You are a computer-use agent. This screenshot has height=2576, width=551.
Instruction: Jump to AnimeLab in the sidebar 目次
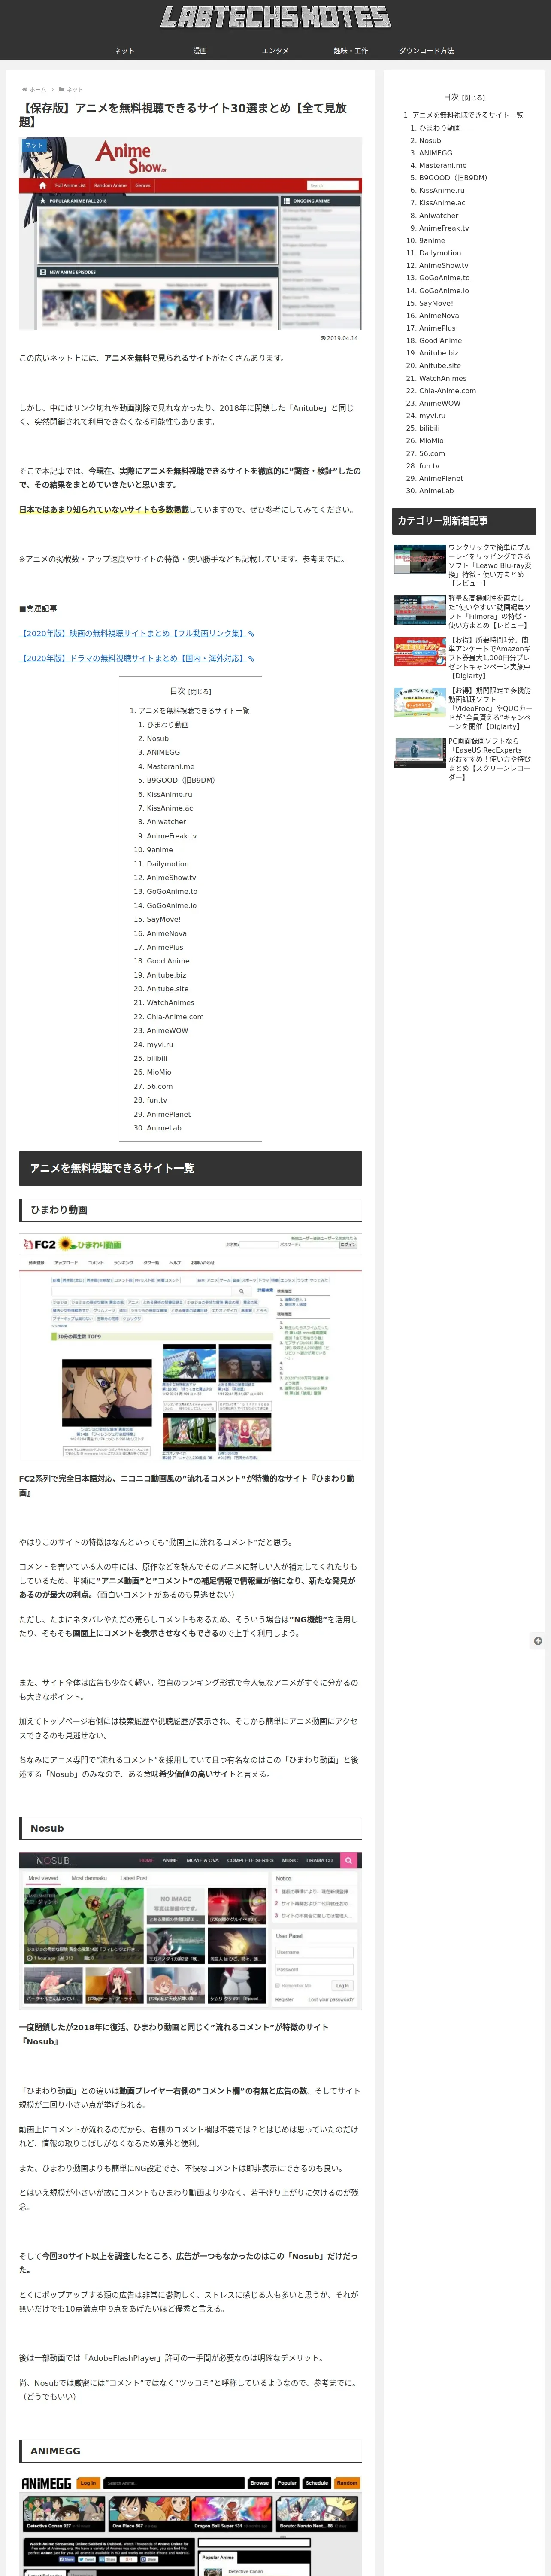coord(436,491)
